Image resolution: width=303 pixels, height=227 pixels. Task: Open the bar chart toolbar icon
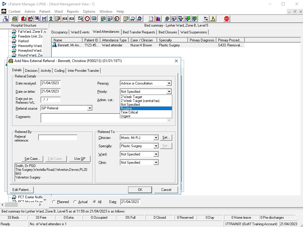[x=158, y=19]
